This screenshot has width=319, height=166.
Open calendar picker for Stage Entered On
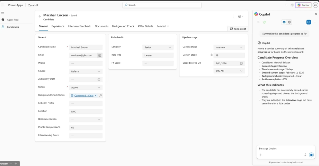tap(241, 63)
